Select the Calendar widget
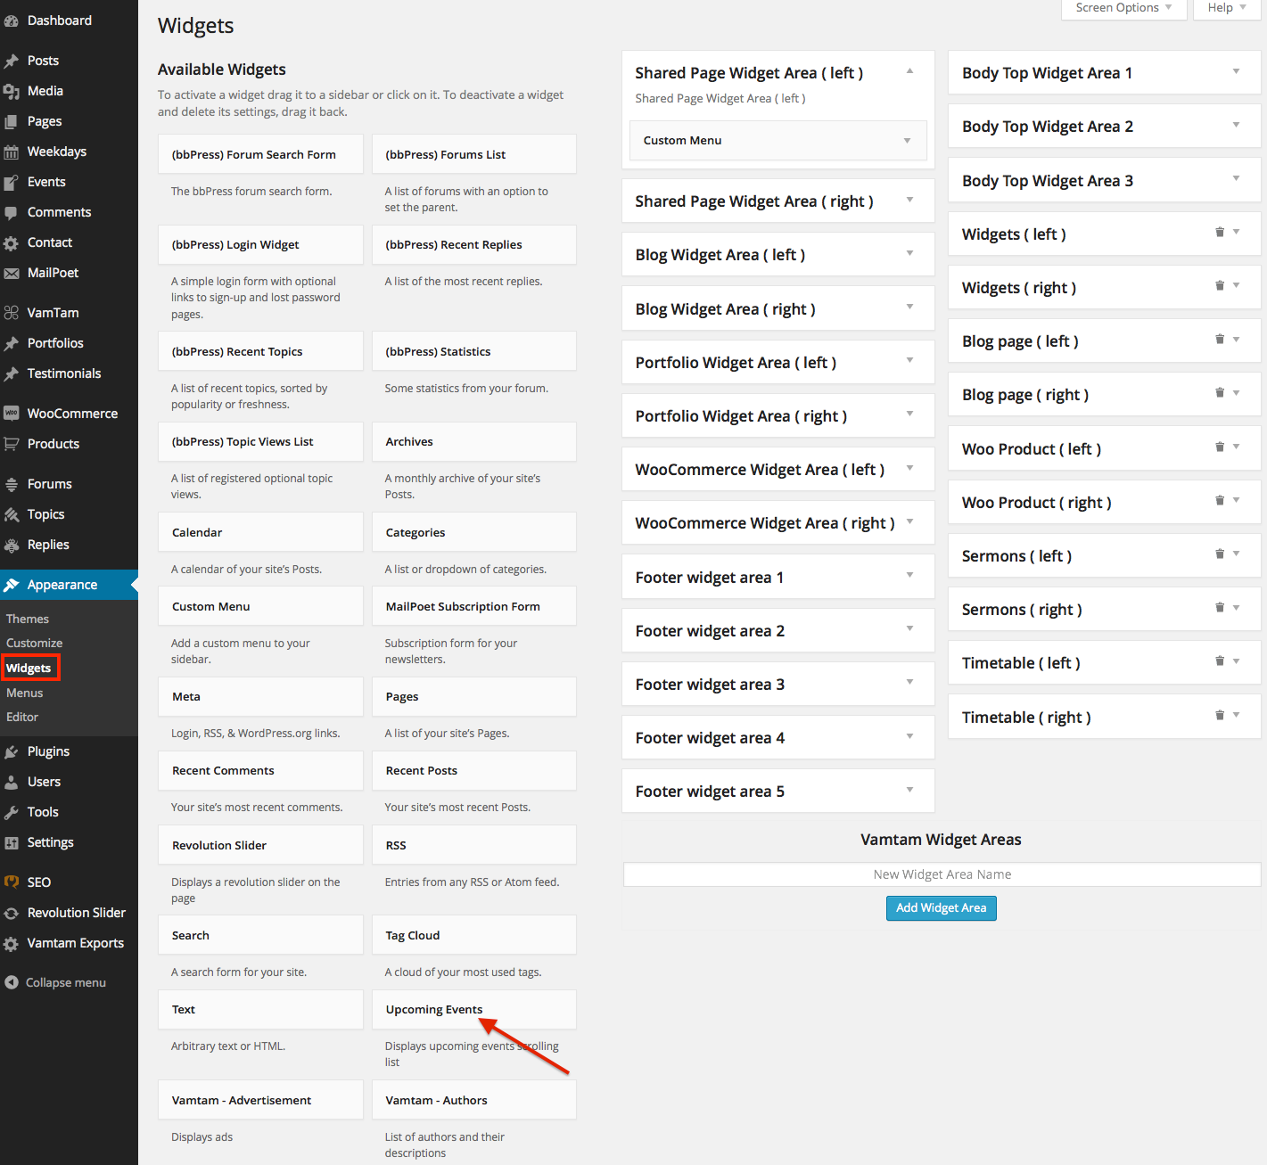 pyautogui.click(x=261, y=533)
